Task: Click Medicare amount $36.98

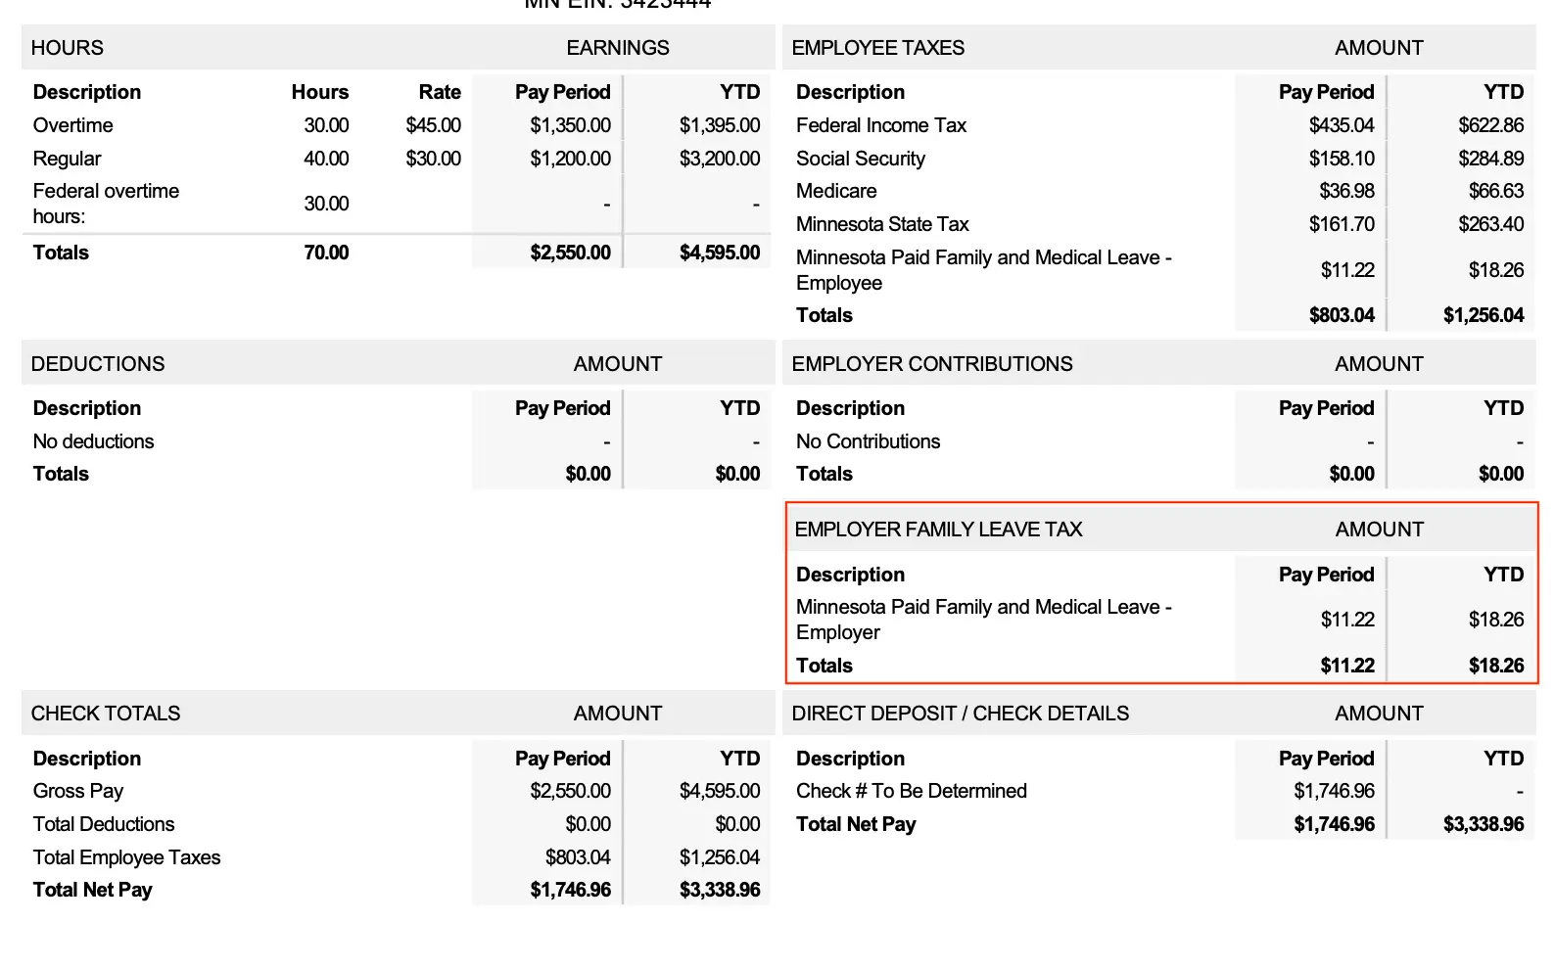Action: (1346, 191)
